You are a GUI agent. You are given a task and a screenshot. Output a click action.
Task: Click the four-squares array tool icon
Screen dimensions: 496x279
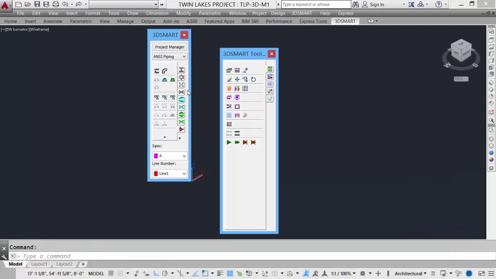tap(245, 88)
